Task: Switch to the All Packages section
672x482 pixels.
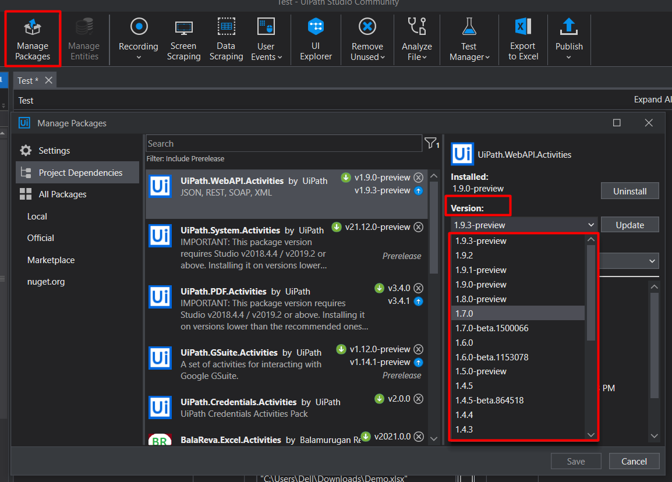Action: click(x=62, y=194)
